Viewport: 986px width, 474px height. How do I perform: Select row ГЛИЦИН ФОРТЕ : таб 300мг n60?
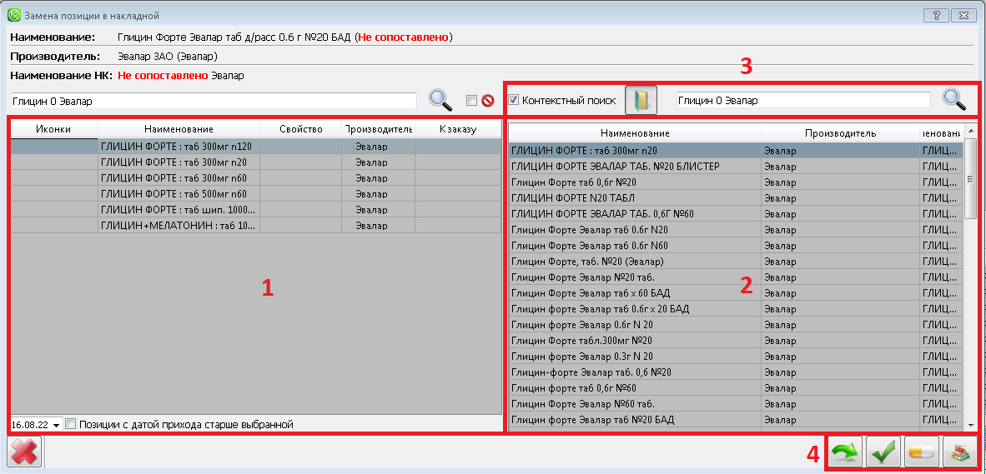coord(255,178)
